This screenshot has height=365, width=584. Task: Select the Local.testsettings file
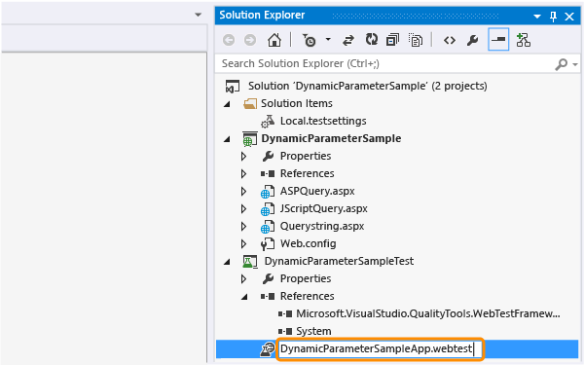(323, 121)
